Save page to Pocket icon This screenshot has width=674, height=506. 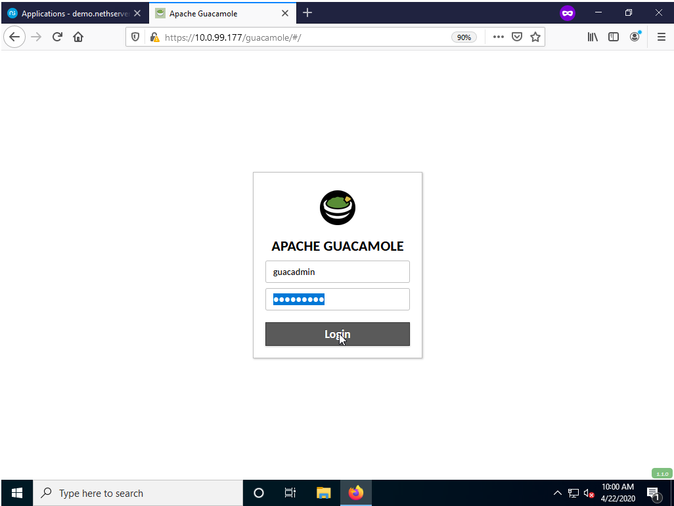(x=517, y=37)
